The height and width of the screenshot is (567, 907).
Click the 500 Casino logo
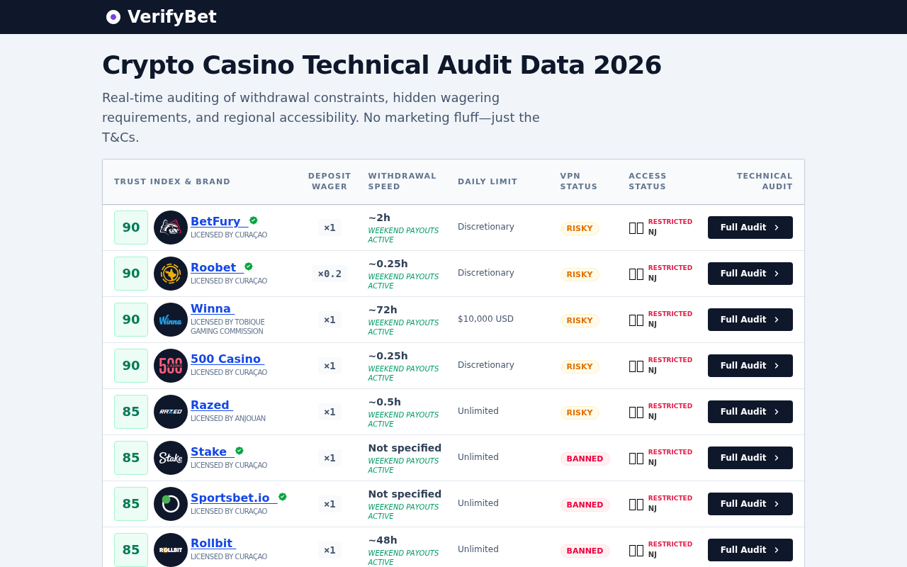click(171, 366)
